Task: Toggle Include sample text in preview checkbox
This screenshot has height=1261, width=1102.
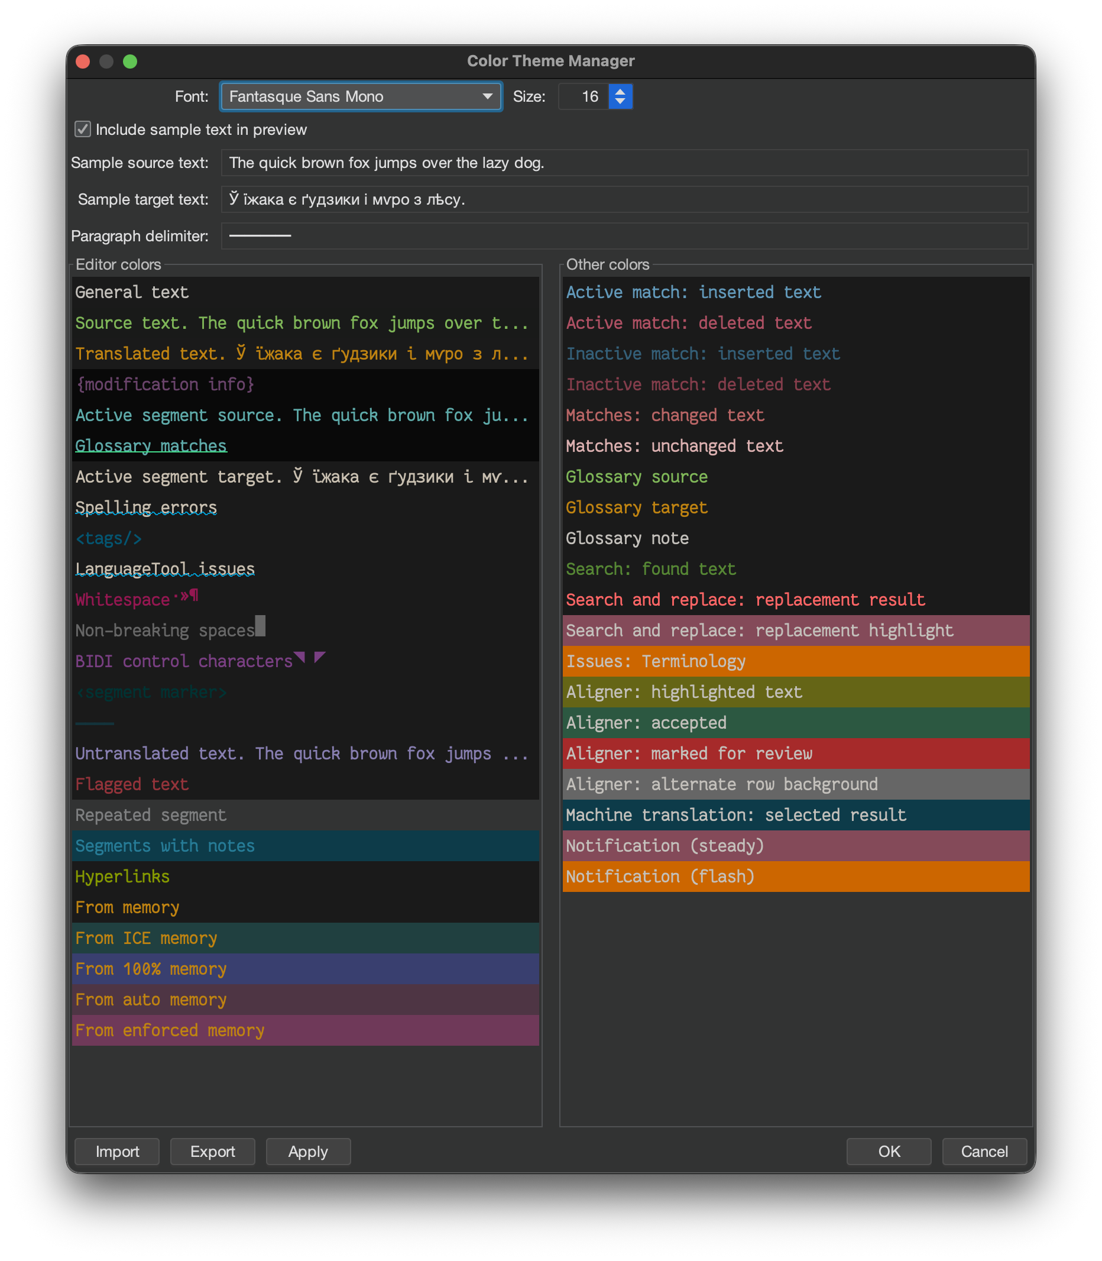Action: click(83, 130)
